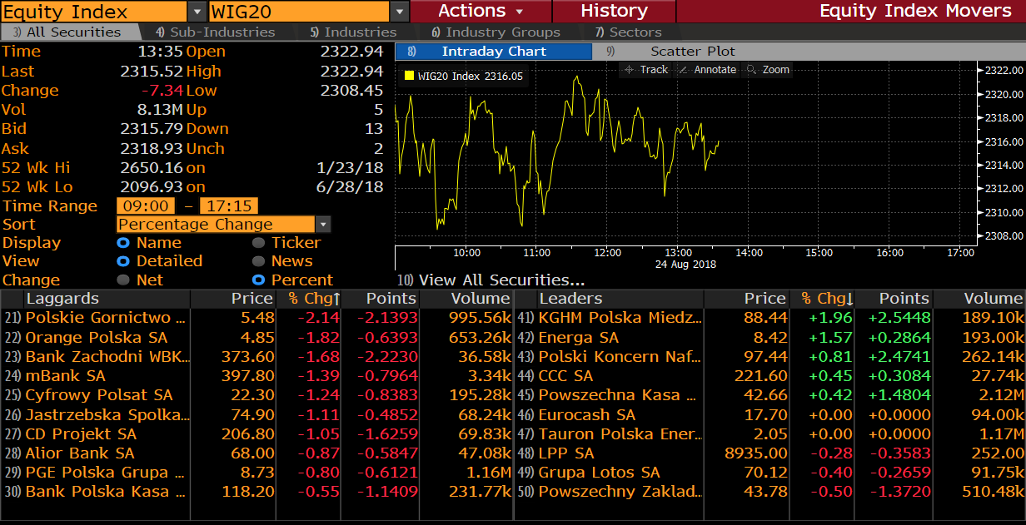Click the Track crosshair icon

(630, 70)
